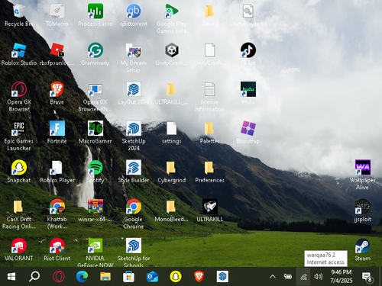
Task: Select the Roblox Player icon
Action: point(57,168)
